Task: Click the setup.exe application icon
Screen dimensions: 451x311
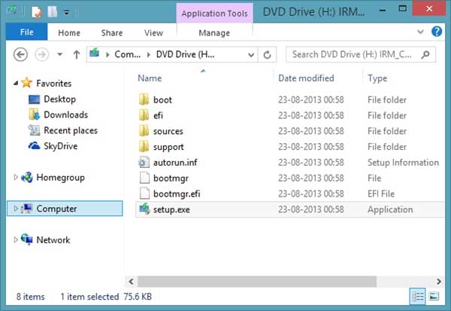Action: pos(144,209)
